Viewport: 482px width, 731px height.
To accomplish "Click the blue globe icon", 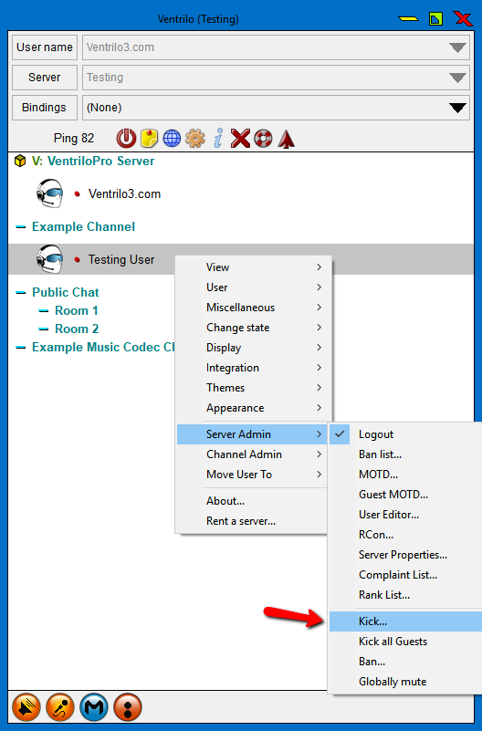I will (172, 139).
